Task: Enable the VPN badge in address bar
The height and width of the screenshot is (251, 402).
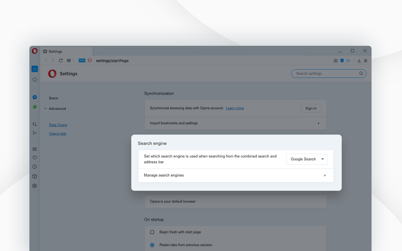Action: pyautogui.click(x=82, y=60)
